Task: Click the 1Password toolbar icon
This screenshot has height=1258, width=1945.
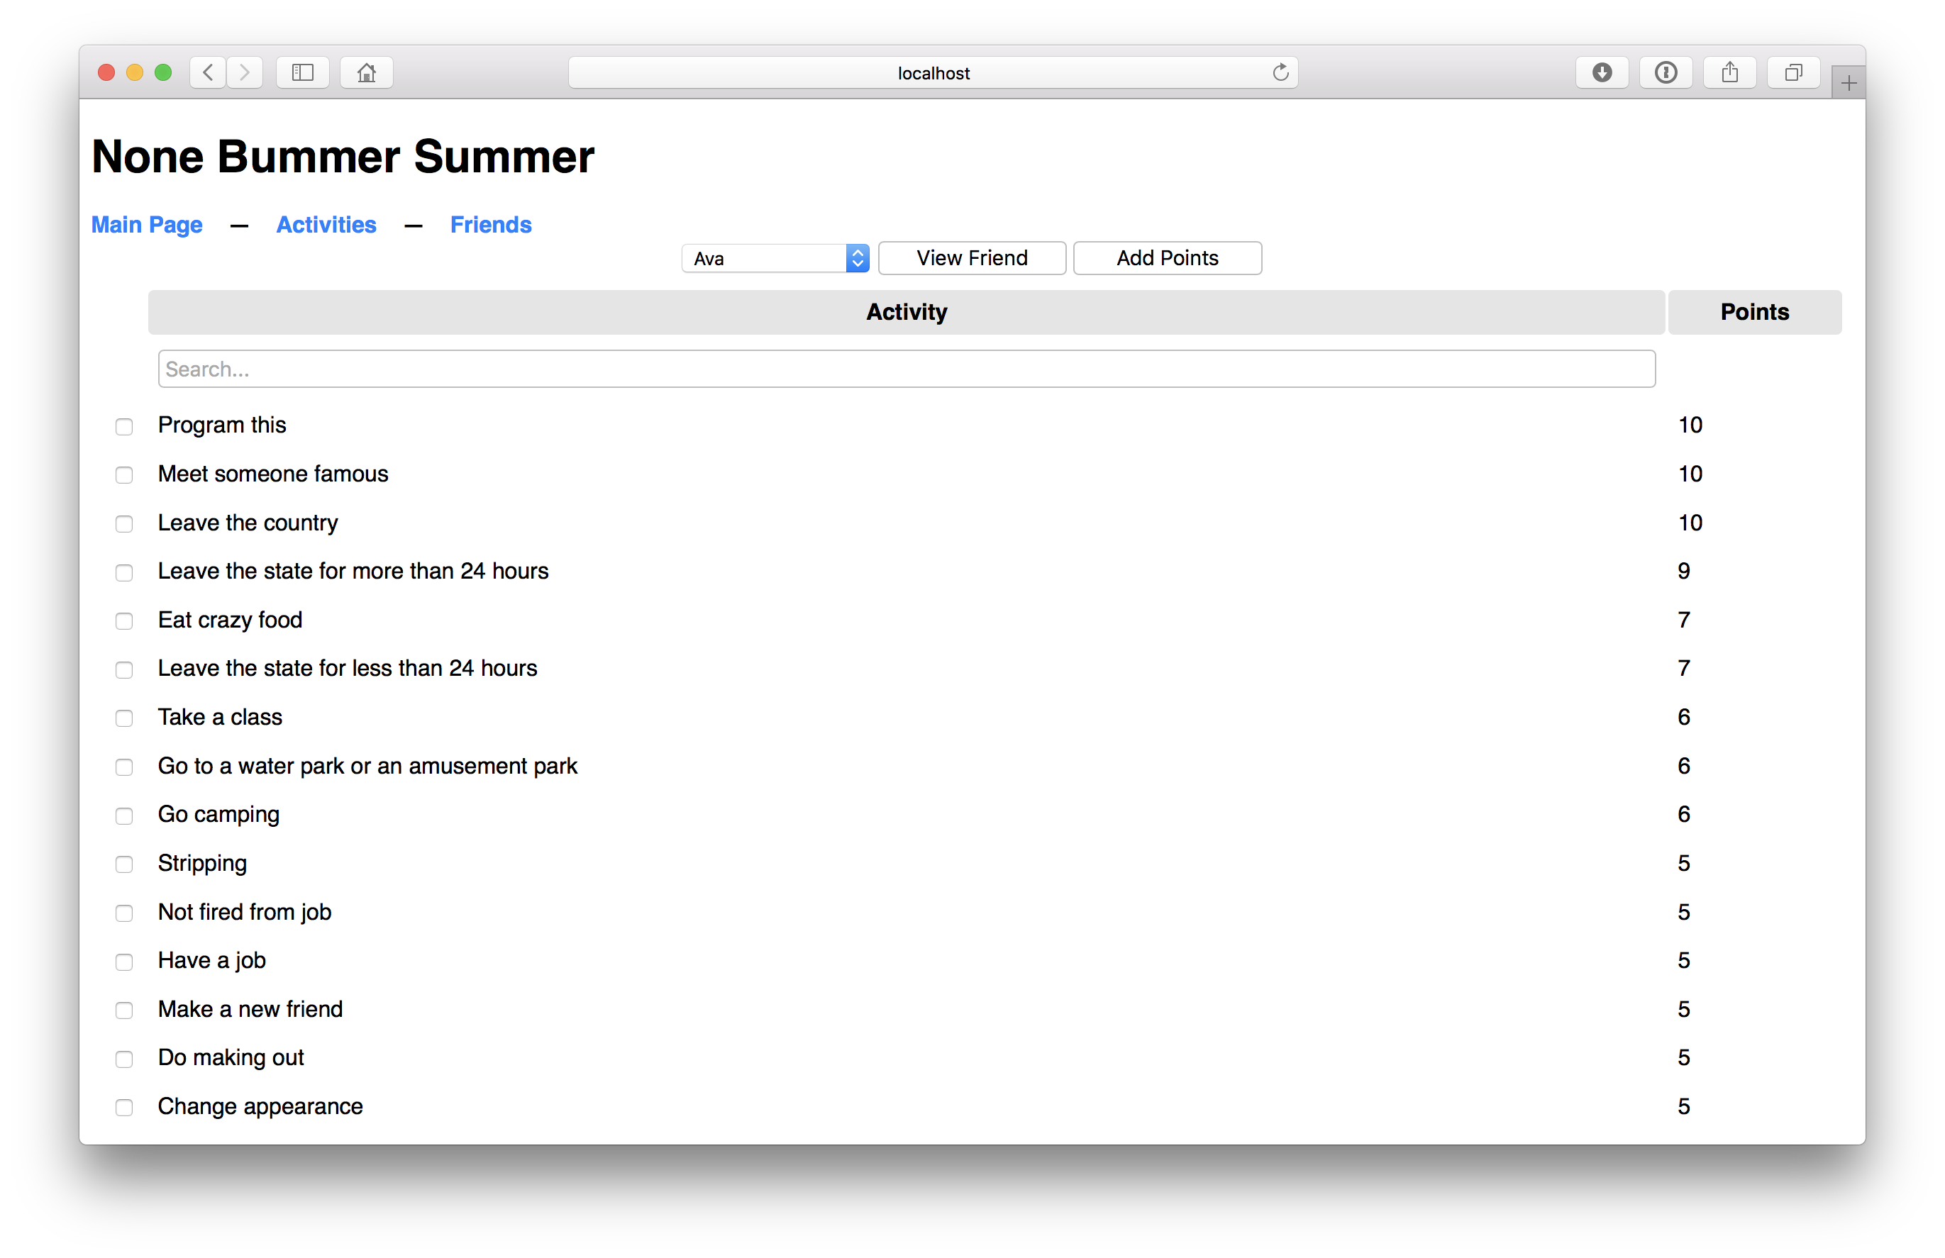Action: pos(1666,73)
